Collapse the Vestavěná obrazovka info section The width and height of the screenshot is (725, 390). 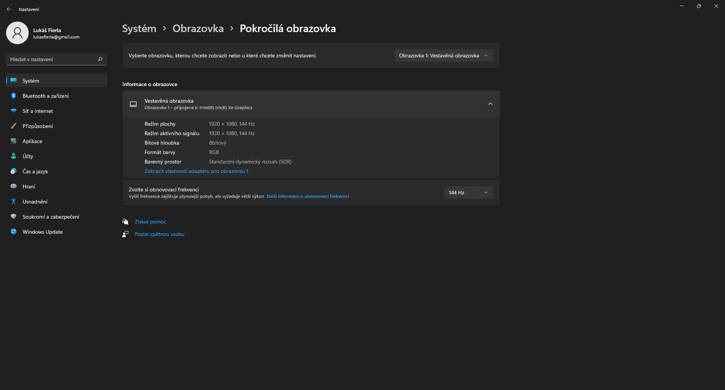(490, 104)
